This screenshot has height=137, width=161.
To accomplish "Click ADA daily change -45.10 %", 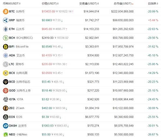I will pyautogui.click(x=153, y=55).
